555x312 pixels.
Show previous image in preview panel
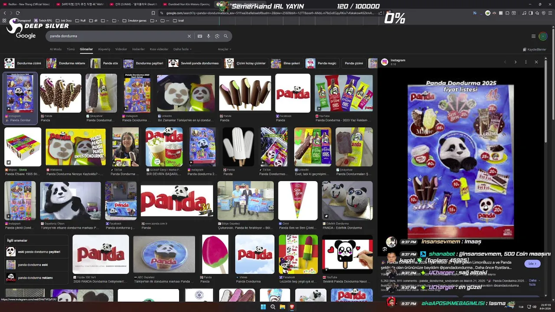coord(505,62)
